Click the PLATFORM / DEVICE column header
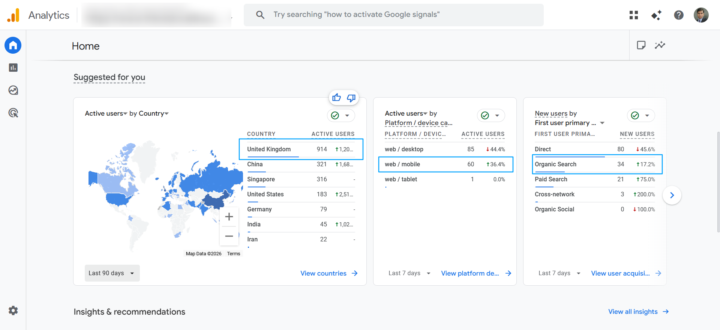 click(x=415, y=134)
